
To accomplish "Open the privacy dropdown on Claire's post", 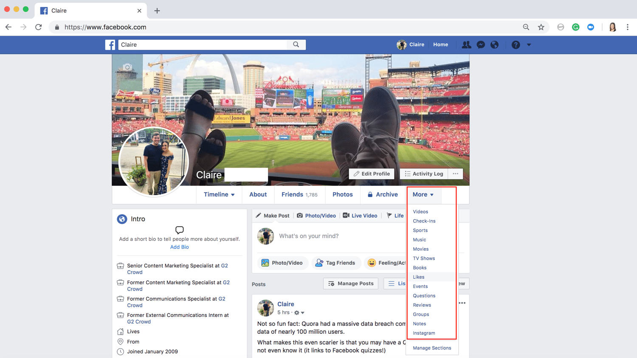I will click(x=302, y=312).
